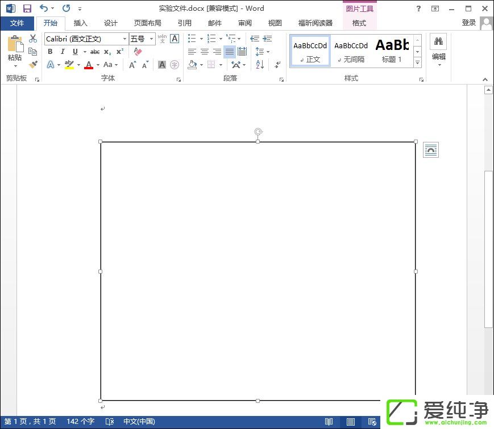494x429 pixels.
Task: Click the increase indent icon
Action: [x=267, y=39]
